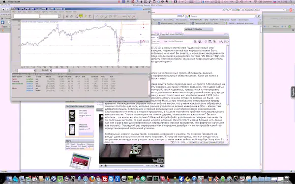This screenshot has width=295, height=184.
Task: Open the Default dropdown under the chart
Action: (50, 70)
